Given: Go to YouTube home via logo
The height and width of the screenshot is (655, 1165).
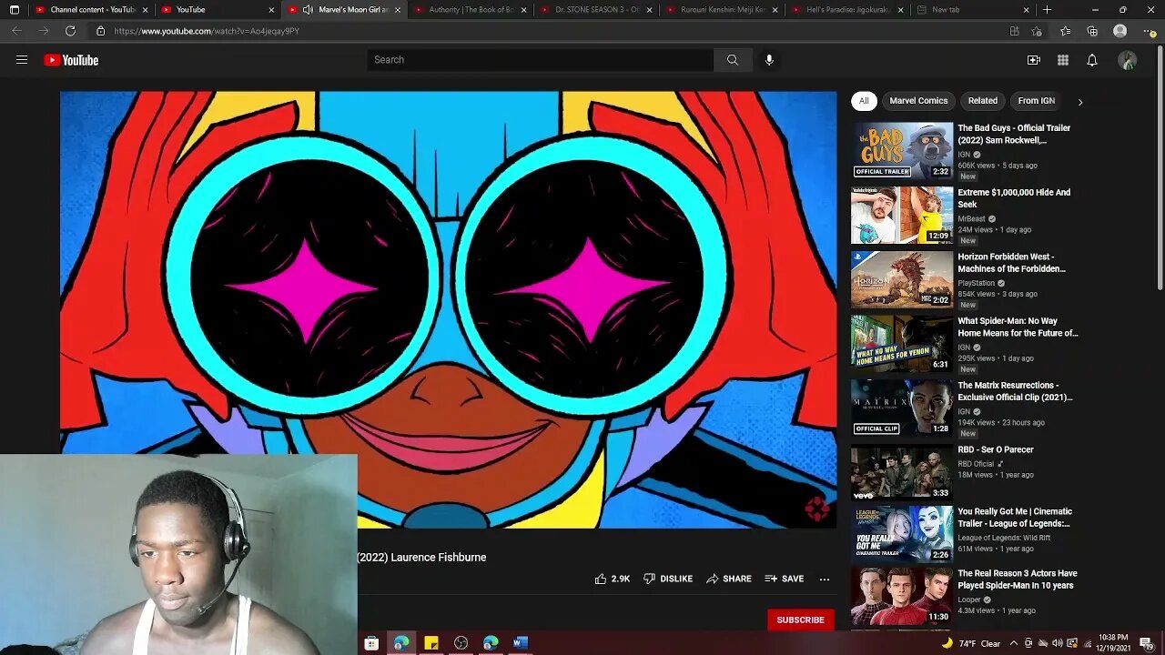Looking at the screenshot, I should 71,60.
